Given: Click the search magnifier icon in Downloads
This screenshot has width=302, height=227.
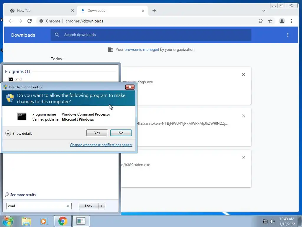Looking at the screenshot, I should [x=57, y=35].
